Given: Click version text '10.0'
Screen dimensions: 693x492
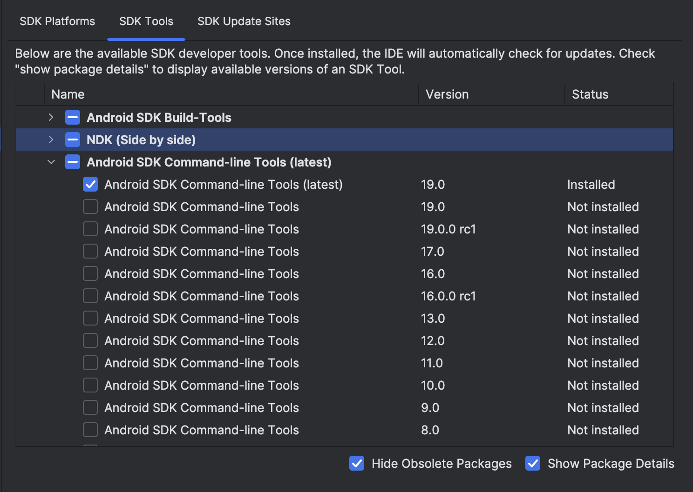Looking at the screenshot, I should pos(433,386).
